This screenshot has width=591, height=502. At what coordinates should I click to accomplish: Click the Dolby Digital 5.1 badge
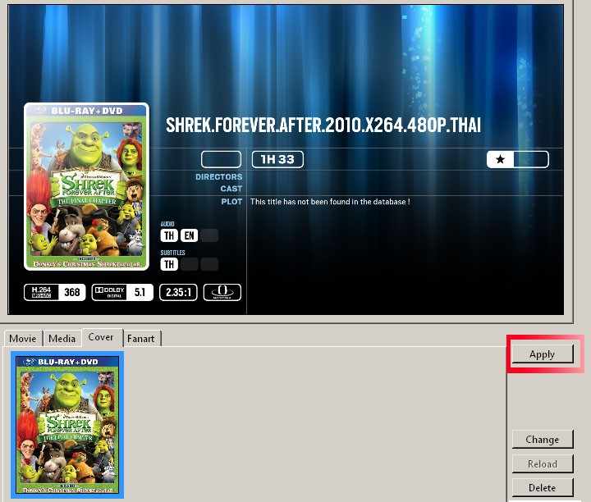click(122, 292)
